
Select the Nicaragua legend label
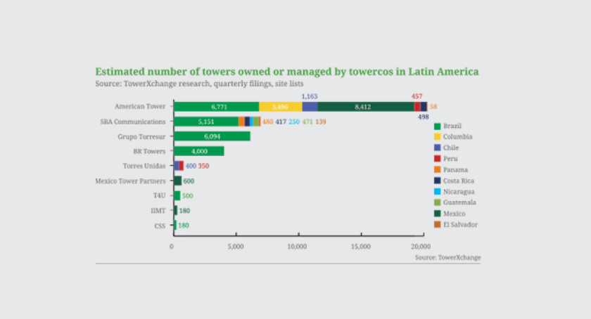pos(459,192)
